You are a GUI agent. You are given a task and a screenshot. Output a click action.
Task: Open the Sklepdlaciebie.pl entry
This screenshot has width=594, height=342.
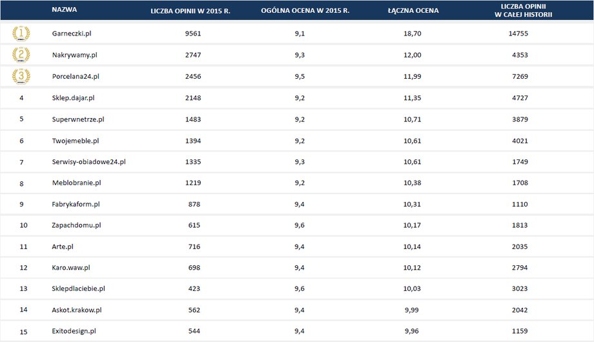[x=78, y=288]
